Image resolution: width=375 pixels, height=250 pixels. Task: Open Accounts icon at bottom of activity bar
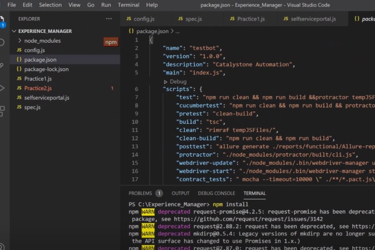[x=2, y=247]
